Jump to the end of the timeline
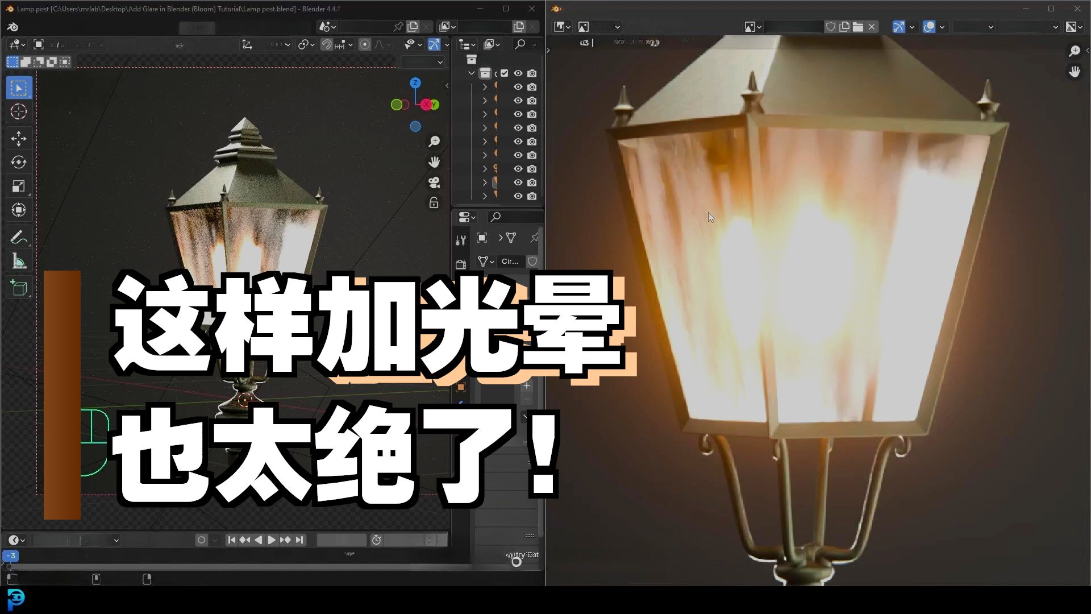1091x614 pixels. tap(300, 540)
